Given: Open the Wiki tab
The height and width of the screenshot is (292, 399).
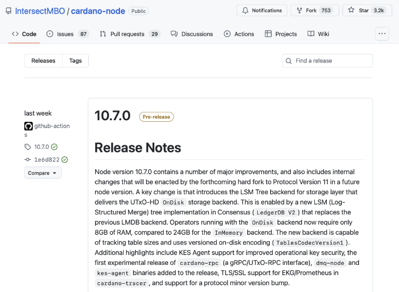Looking at the screenshot, I should coord(318,34).
